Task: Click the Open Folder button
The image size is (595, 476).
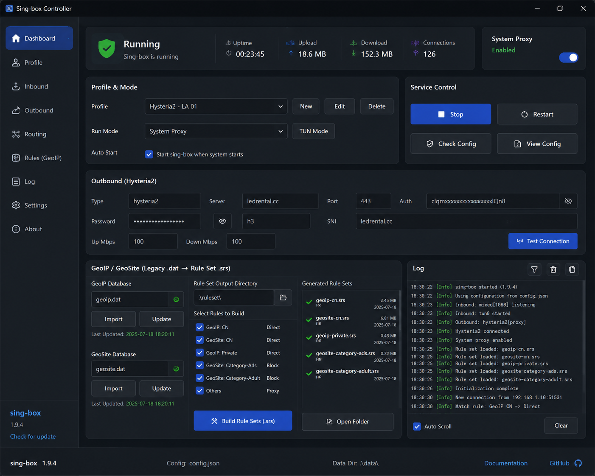Action: [348, 422]
